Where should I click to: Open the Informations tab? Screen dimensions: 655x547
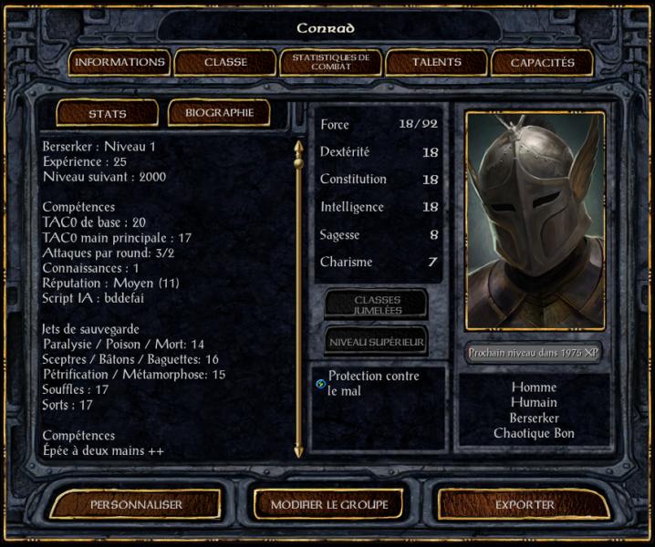coord(120,62)
